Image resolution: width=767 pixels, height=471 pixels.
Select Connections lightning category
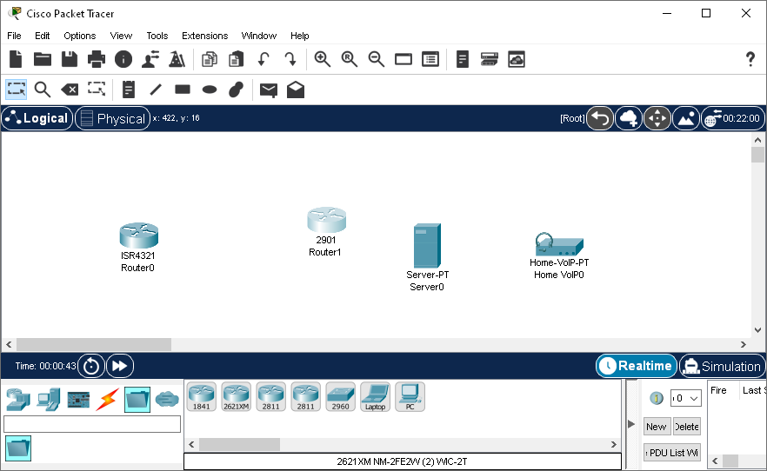pyautogui.click(x=108, y=399)
